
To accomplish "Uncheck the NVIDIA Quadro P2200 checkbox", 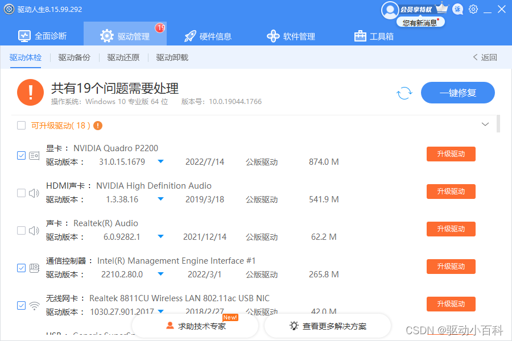I will point(21,155).
